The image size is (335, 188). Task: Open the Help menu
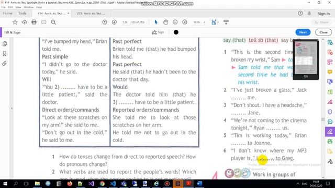[39, 7]
